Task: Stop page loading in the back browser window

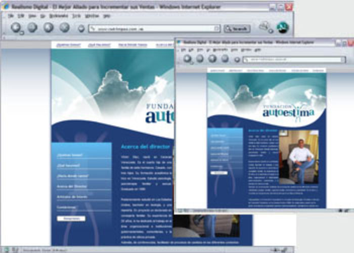Action: [65, 27]
